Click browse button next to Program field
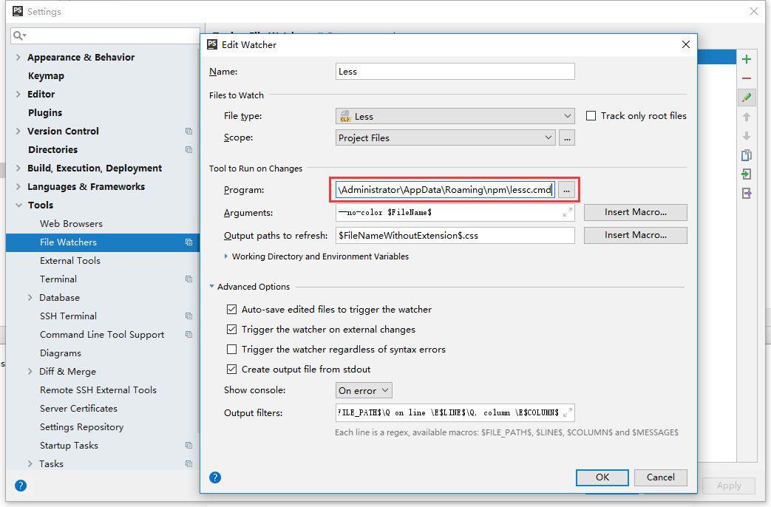Image resolution: width=771 pixels, height=507 pixels. point(566,190)
